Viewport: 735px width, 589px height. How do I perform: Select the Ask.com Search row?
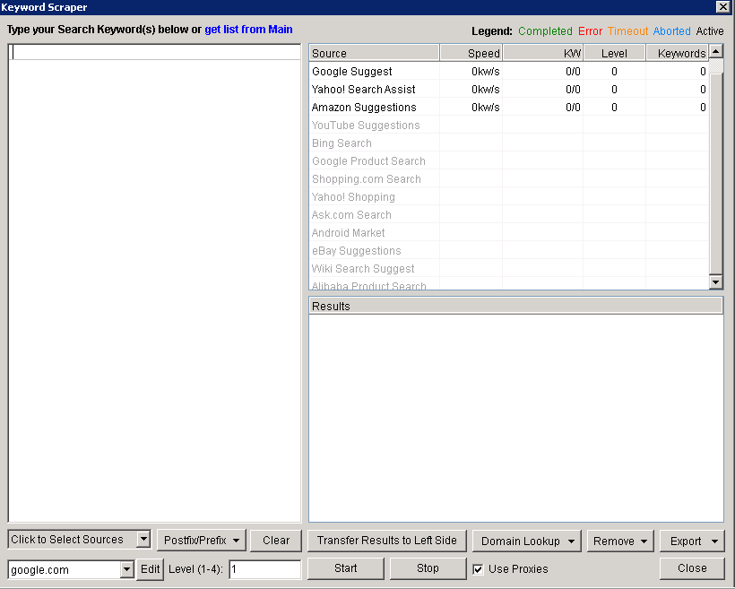(509, 215)
